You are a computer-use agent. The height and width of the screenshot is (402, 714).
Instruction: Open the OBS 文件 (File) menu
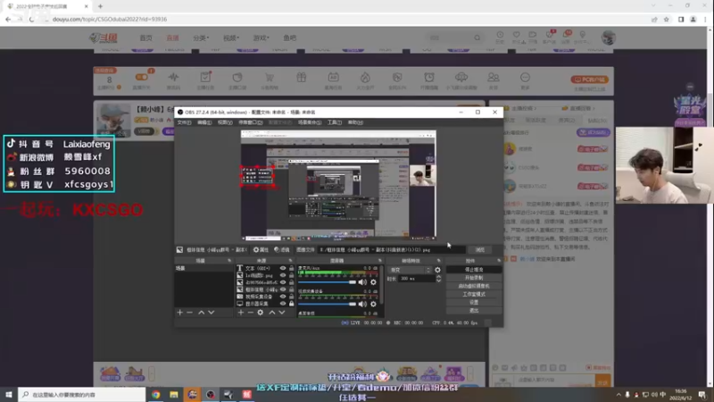(184, 122)
